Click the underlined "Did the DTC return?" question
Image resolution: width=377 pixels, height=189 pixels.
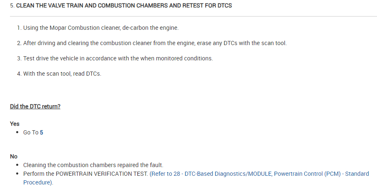coord(35,106)
